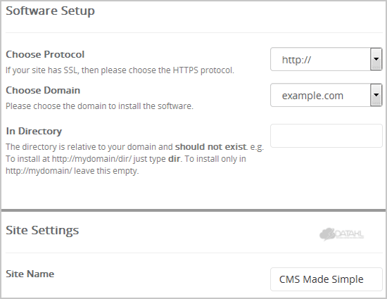Click the In Directory label
387x299 pixels.
(x=34, y=131)
